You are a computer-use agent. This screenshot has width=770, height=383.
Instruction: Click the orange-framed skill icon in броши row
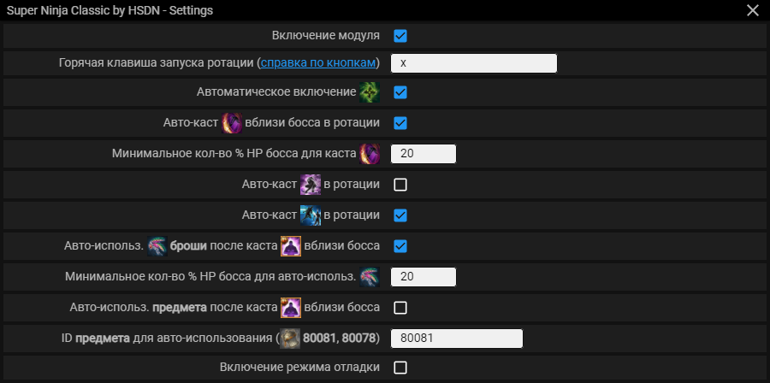click(x=291, y=245)
